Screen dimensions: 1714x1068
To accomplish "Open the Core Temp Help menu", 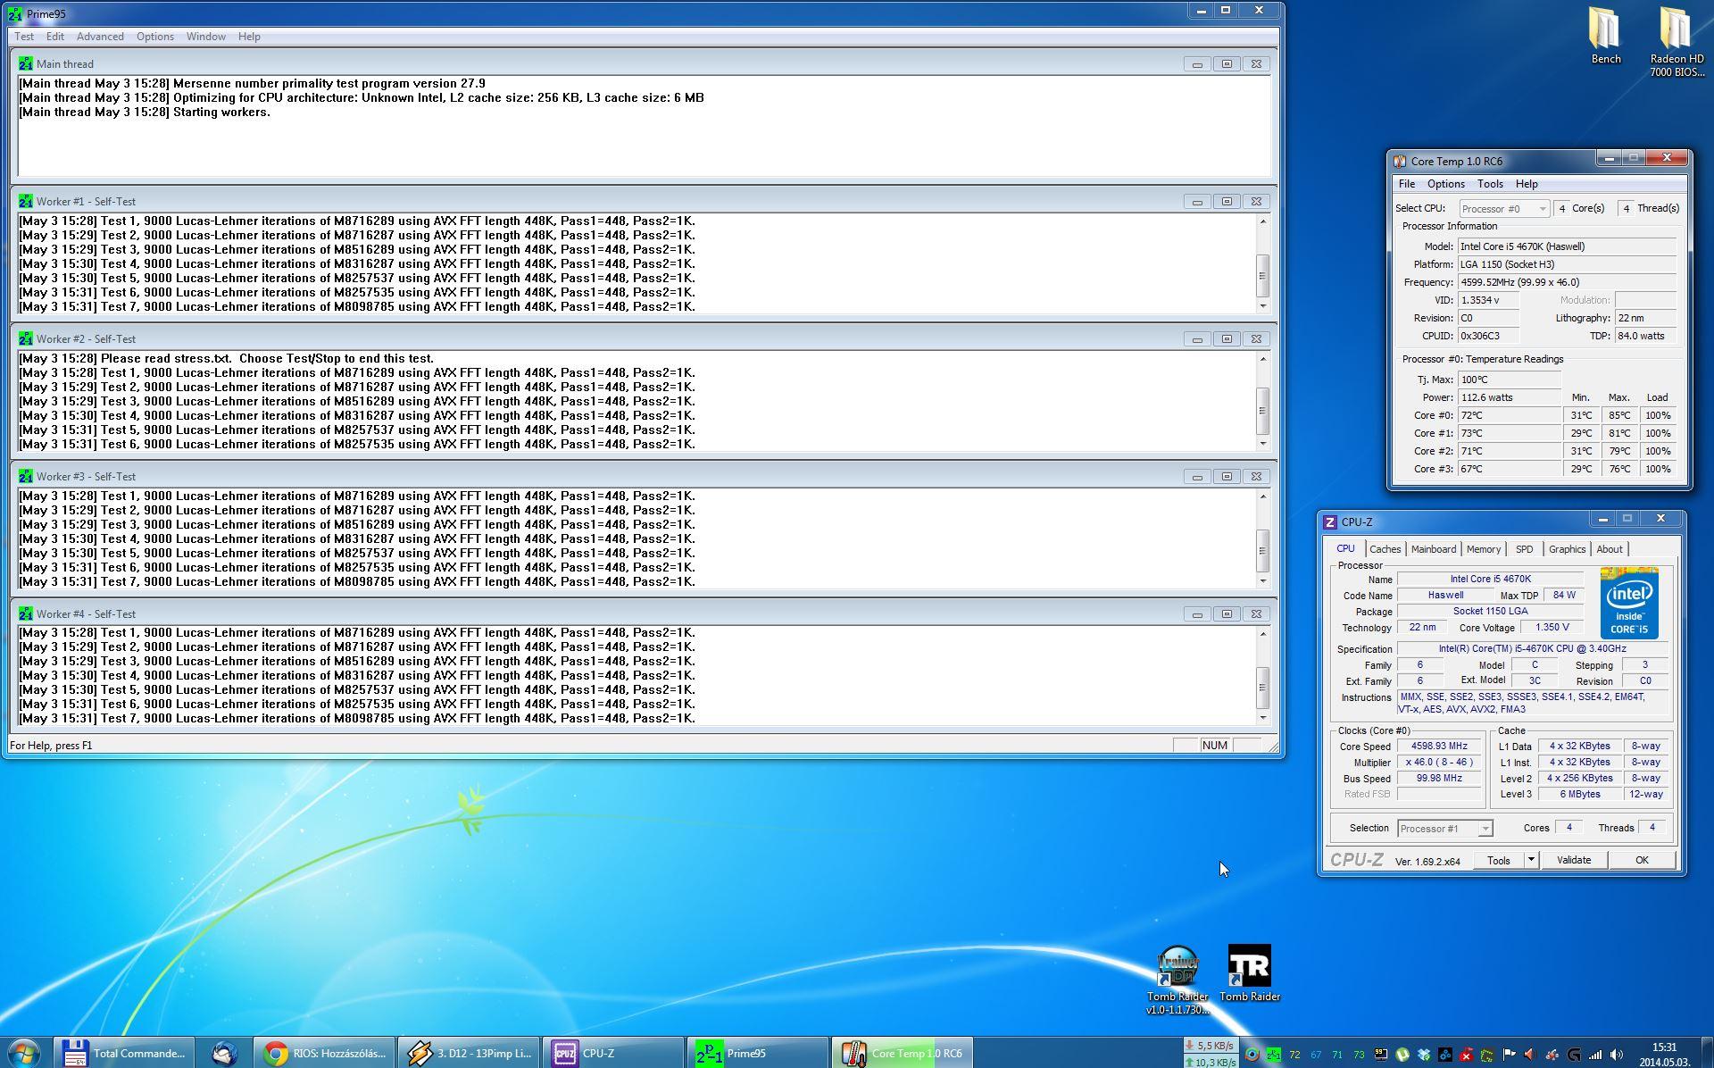I will click(x=1527, y=184).
